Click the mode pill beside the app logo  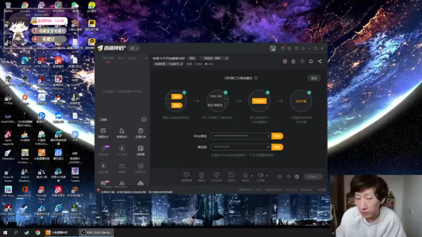tap(134, 48)
